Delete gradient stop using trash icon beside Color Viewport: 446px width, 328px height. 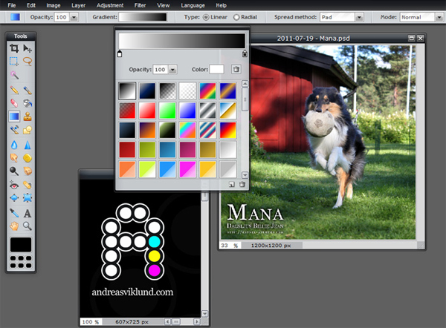[x=236, y=69]
